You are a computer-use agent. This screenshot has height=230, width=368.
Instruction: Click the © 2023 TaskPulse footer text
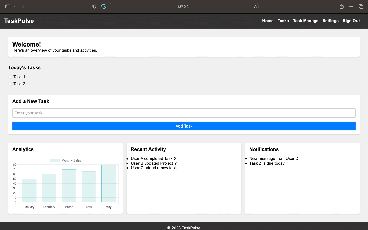(184, 228)
